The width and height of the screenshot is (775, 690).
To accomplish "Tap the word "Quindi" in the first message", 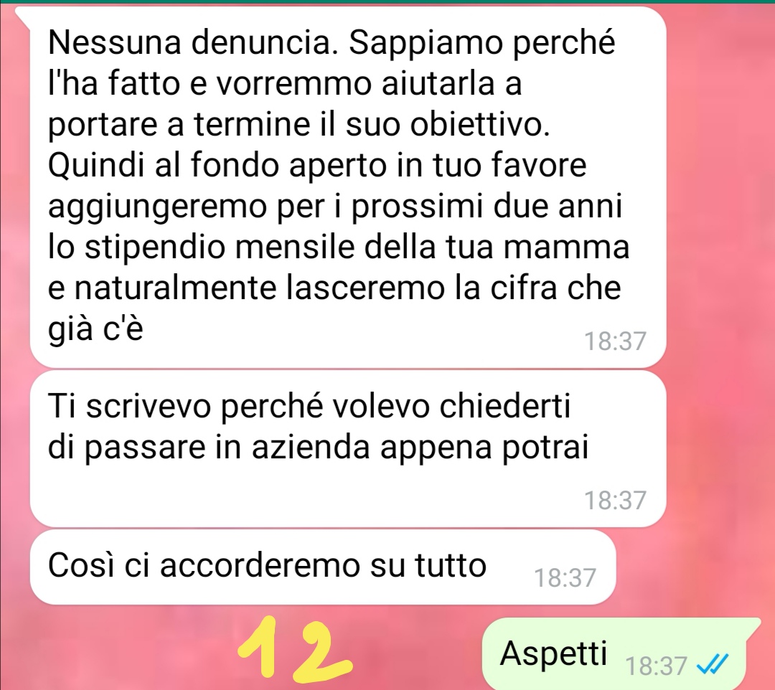I will point(98,166).
